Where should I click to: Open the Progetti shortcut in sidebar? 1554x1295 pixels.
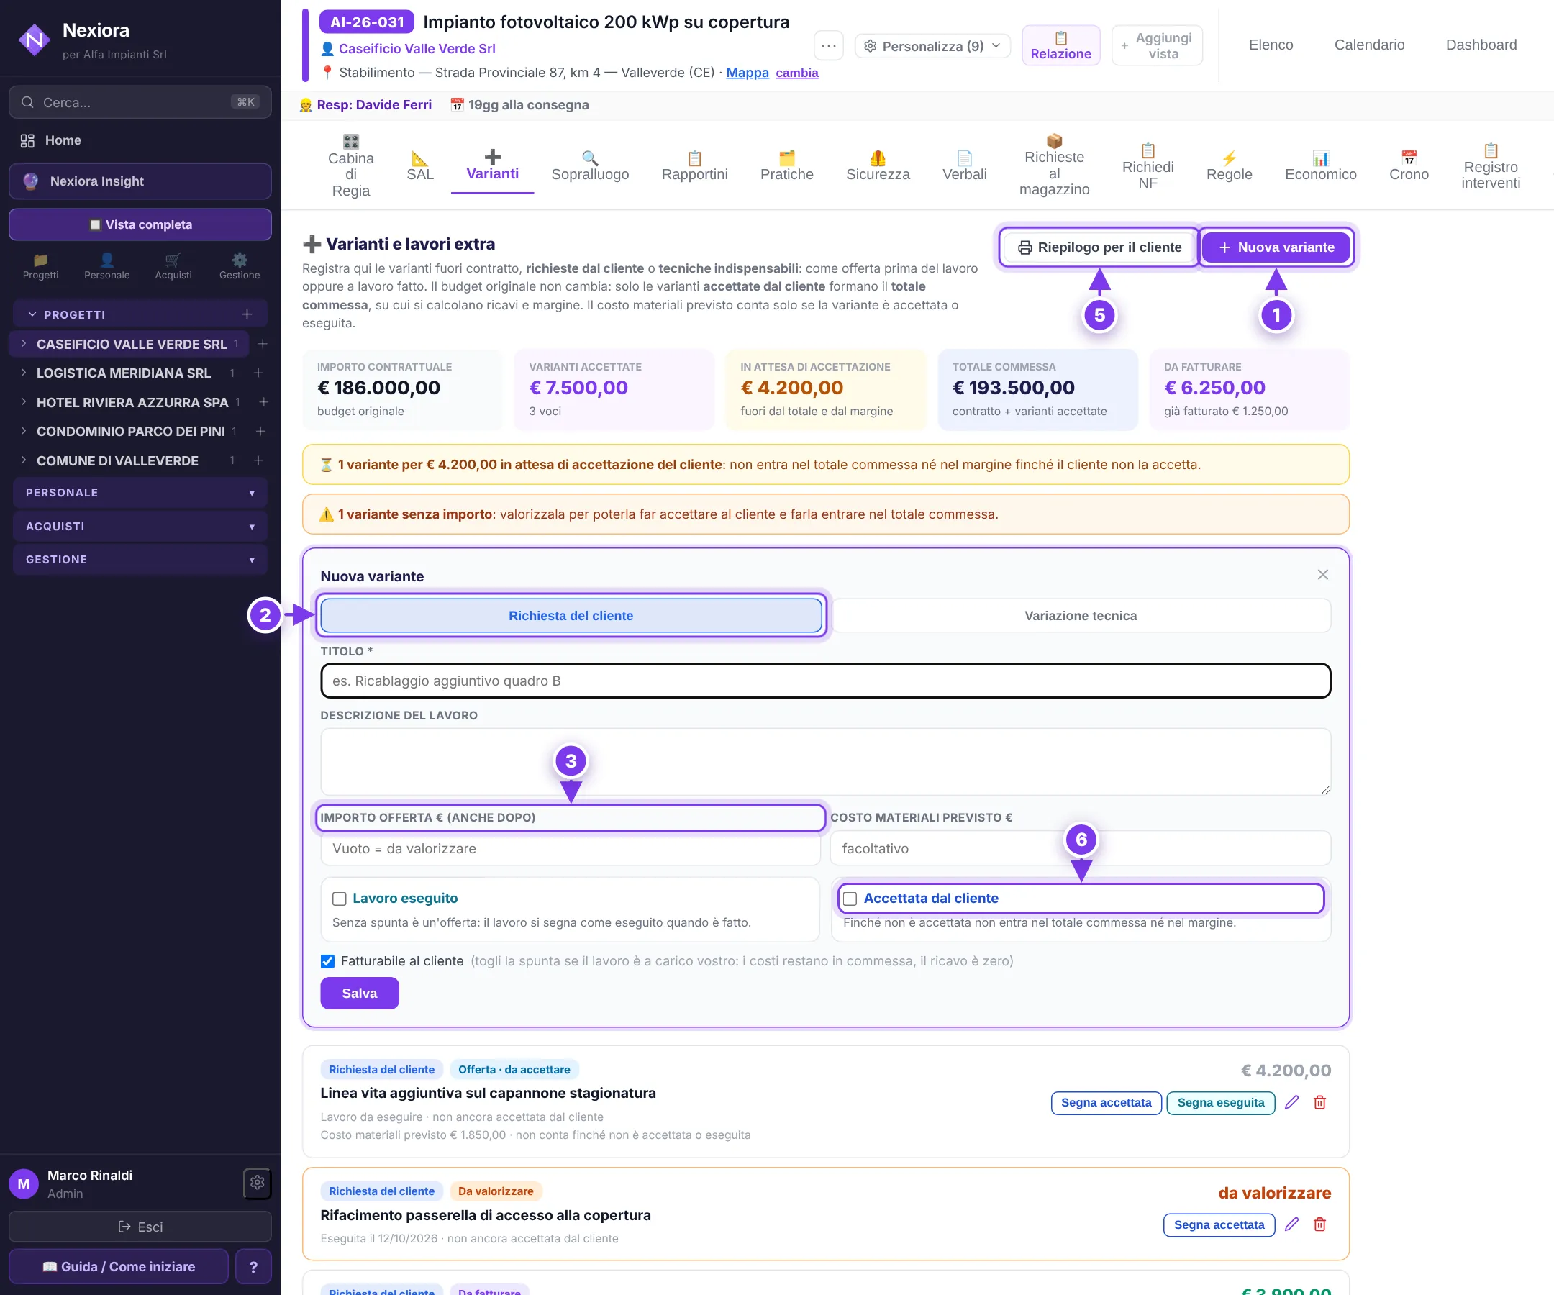click(x=41, y=266)
